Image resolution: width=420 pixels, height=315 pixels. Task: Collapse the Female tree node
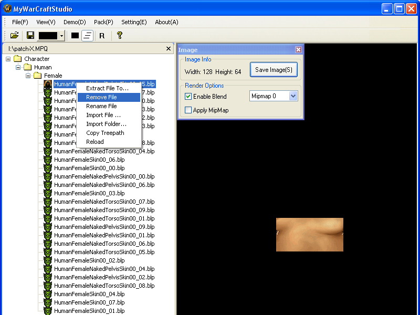click(28, 76)
